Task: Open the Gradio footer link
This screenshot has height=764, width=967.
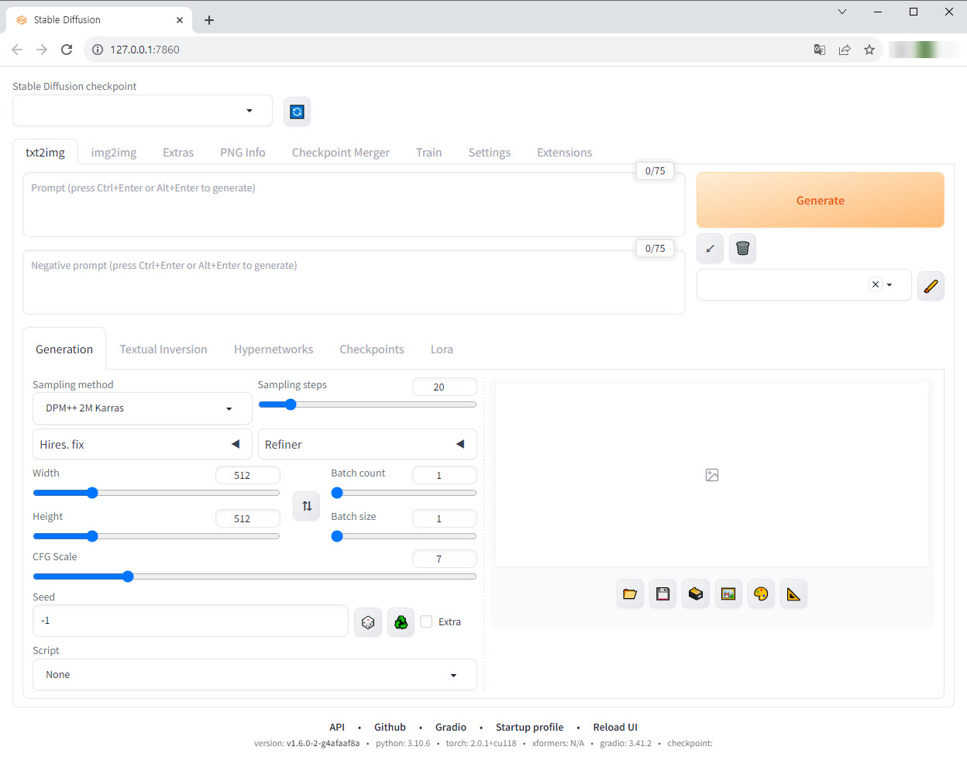Action: [x=451, y=727]
